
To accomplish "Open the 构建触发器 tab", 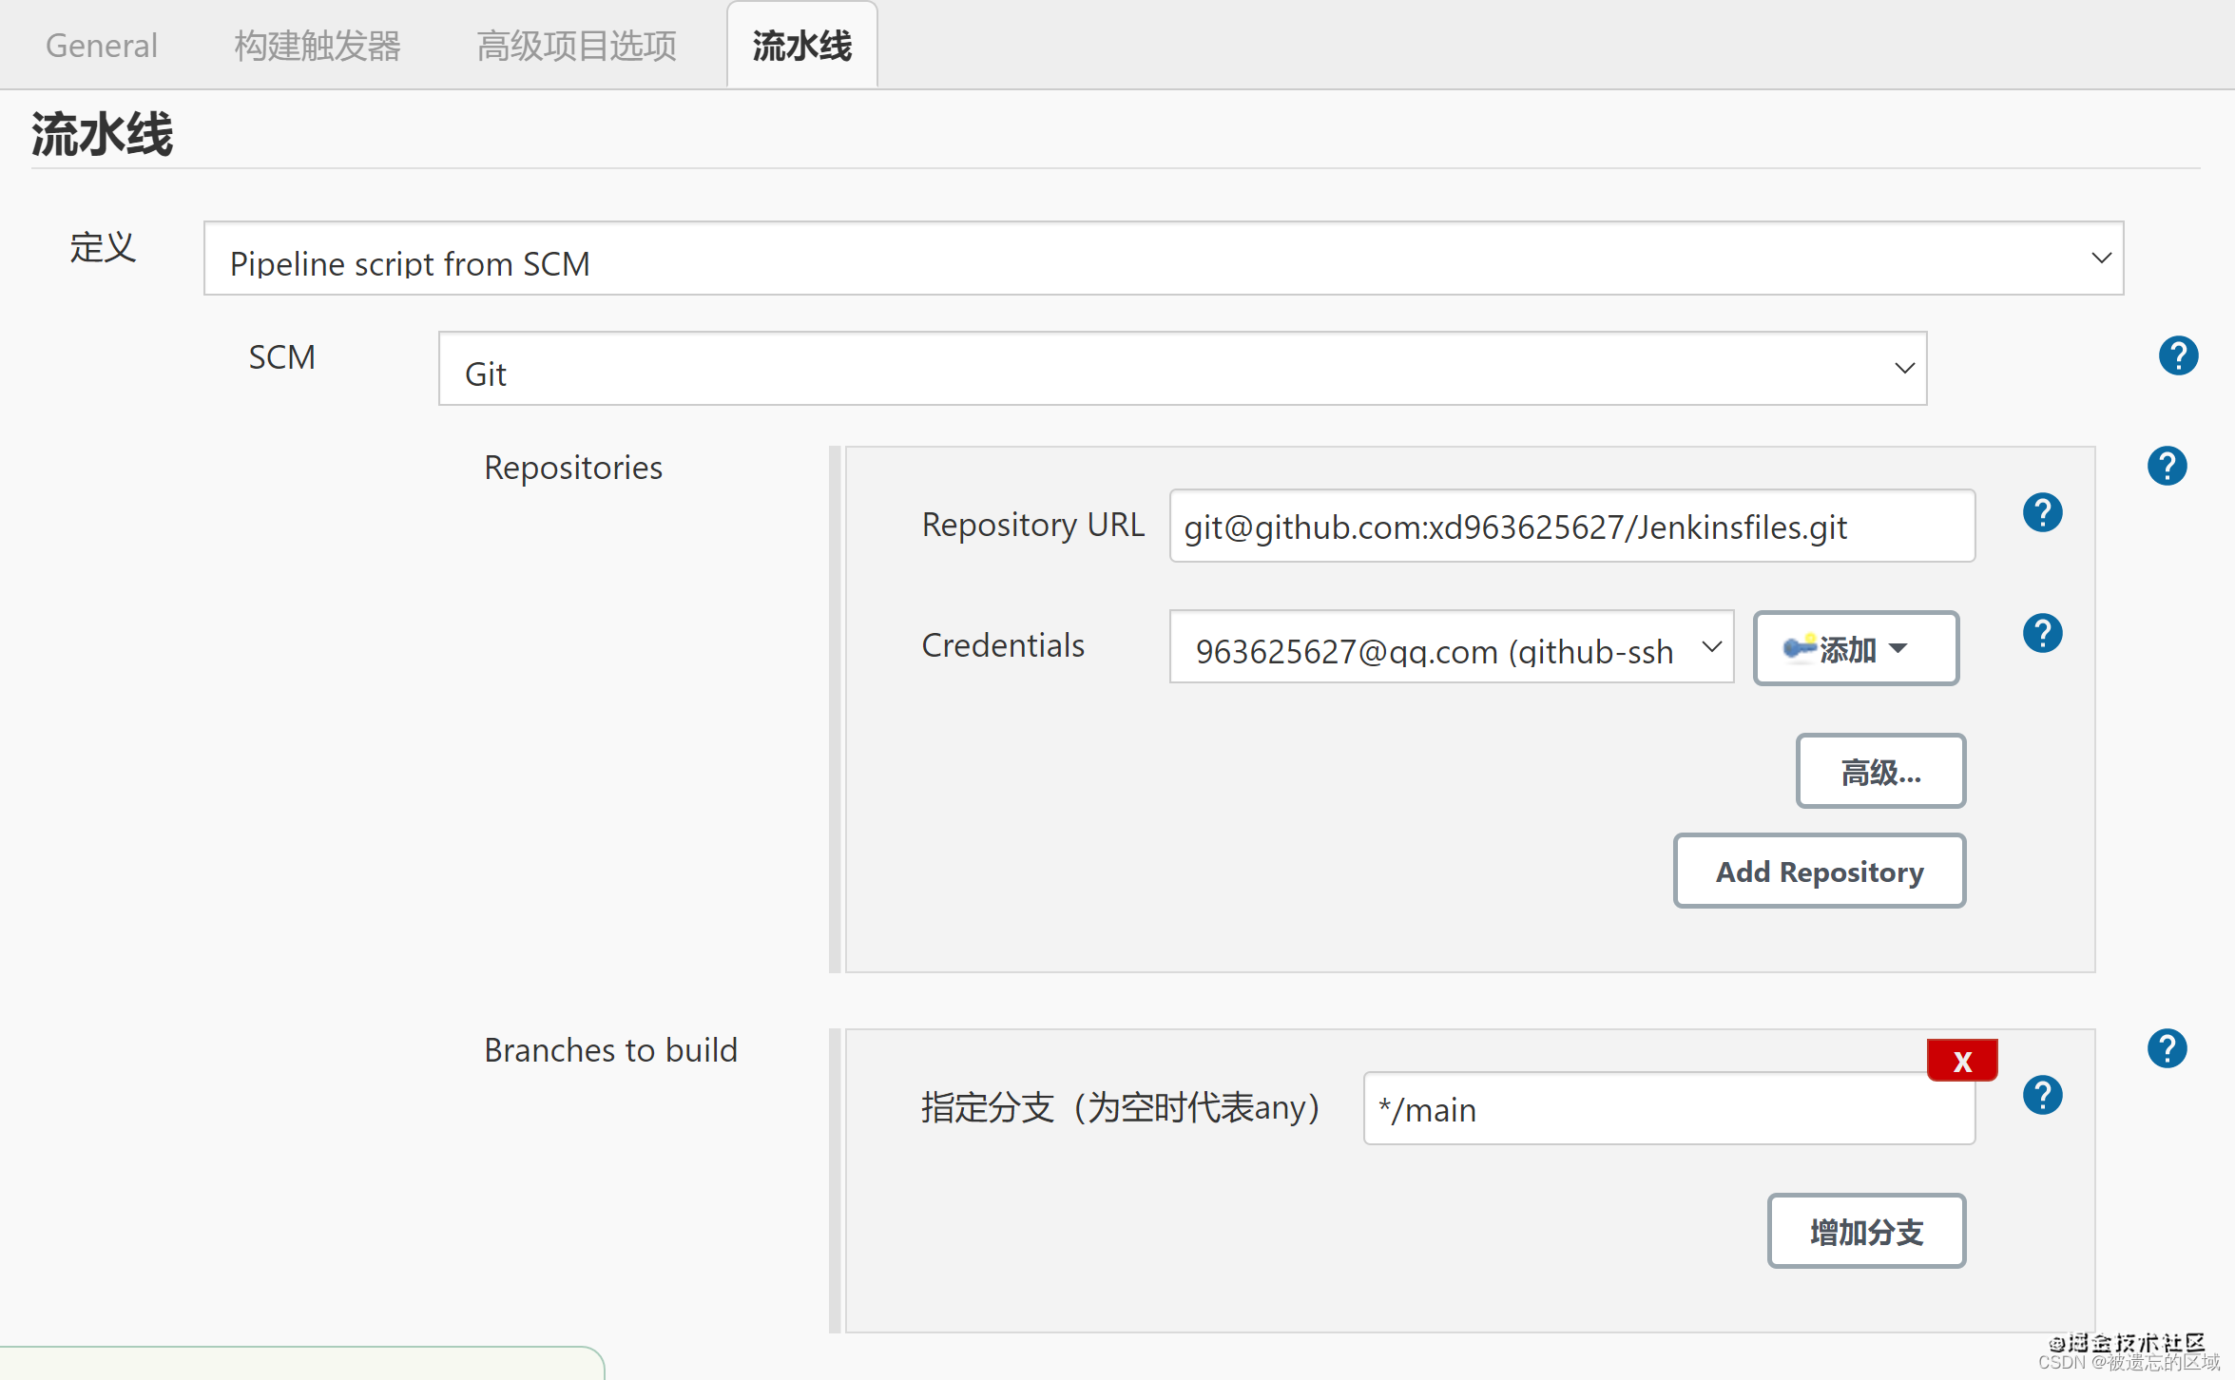I will (318, 46).
